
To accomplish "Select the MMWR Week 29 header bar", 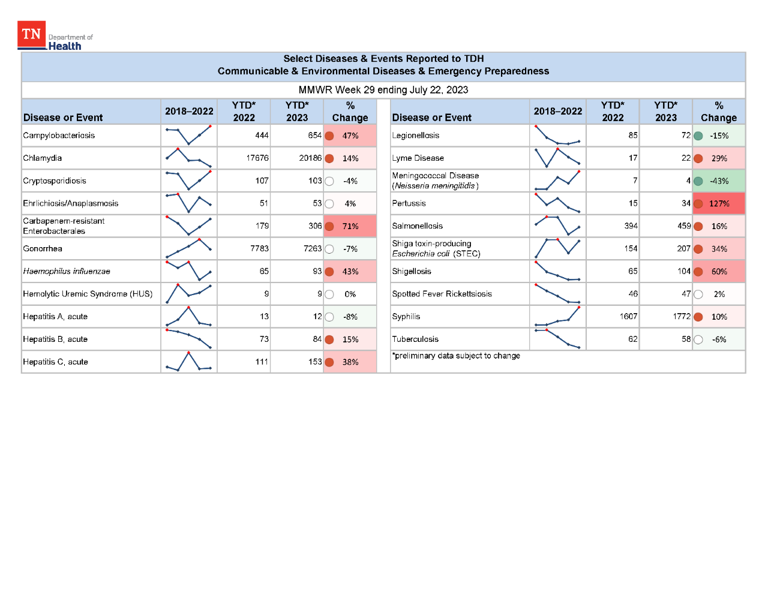I will (x=383, y=90).
